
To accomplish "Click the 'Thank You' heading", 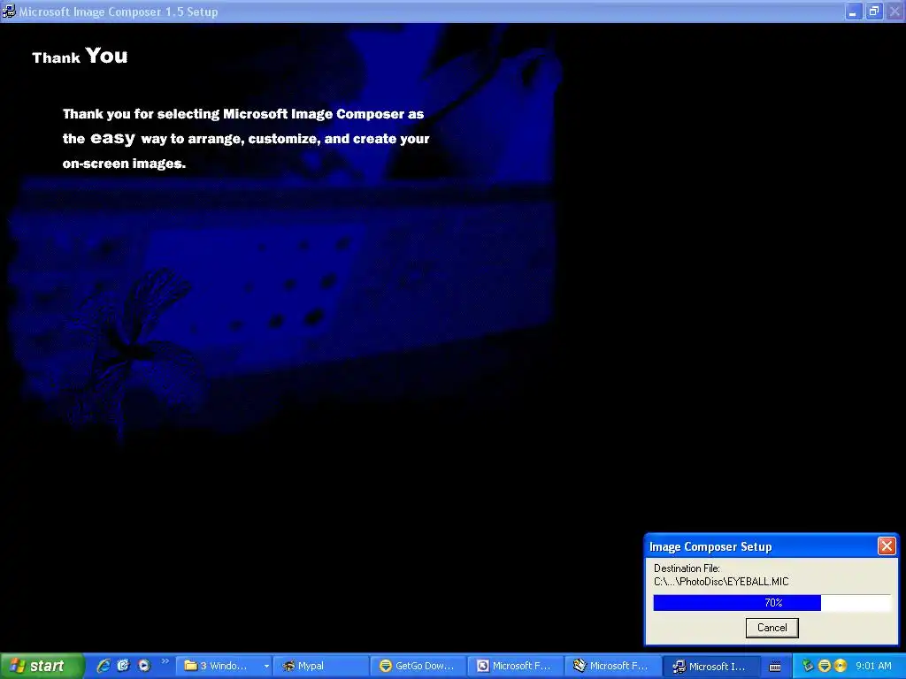I will (80, 56).
